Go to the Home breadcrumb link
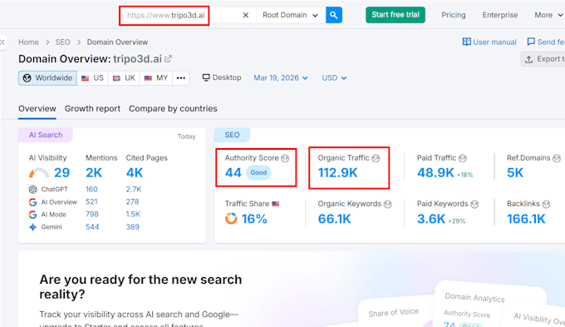 [x=28, y=42]
